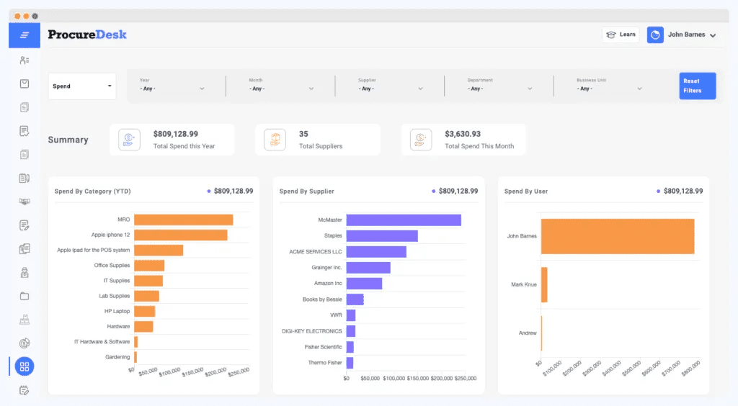
Task: Expand the Year filter dropdown
Action: pos(172,89)
